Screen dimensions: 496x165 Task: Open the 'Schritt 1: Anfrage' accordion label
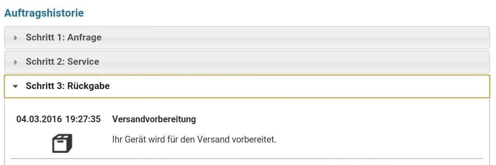click(x=64, y=37)
